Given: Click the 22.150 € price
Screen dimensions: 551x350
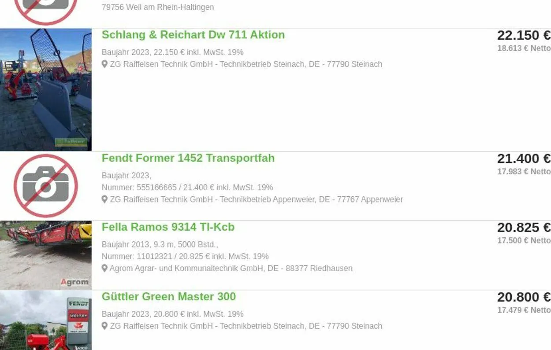Looking at the screenshot, I should pyautogui.click(x=523, y=35).
